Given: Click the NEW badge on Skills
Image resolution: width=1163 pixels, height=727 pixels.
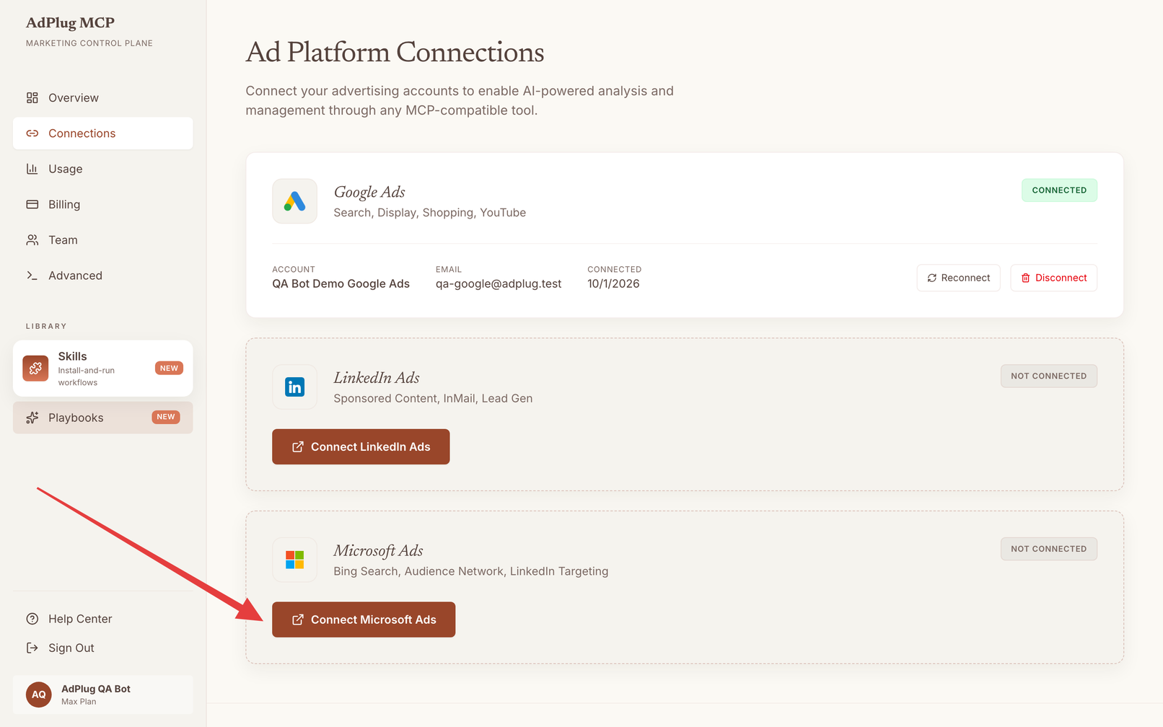Looking at the screenshot, I should click(x=169, y=368).
